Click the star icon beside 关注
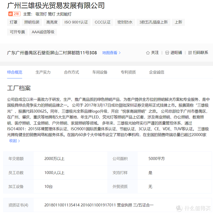The width and height of the screenshot is (213, 214). 148,53
